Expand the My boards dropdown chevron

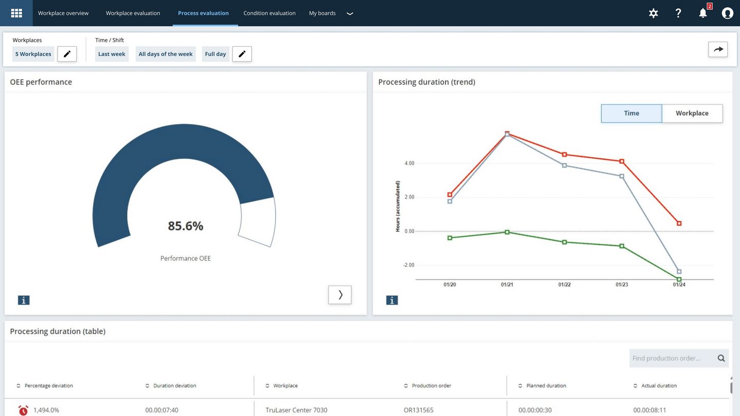pos(350,14)
